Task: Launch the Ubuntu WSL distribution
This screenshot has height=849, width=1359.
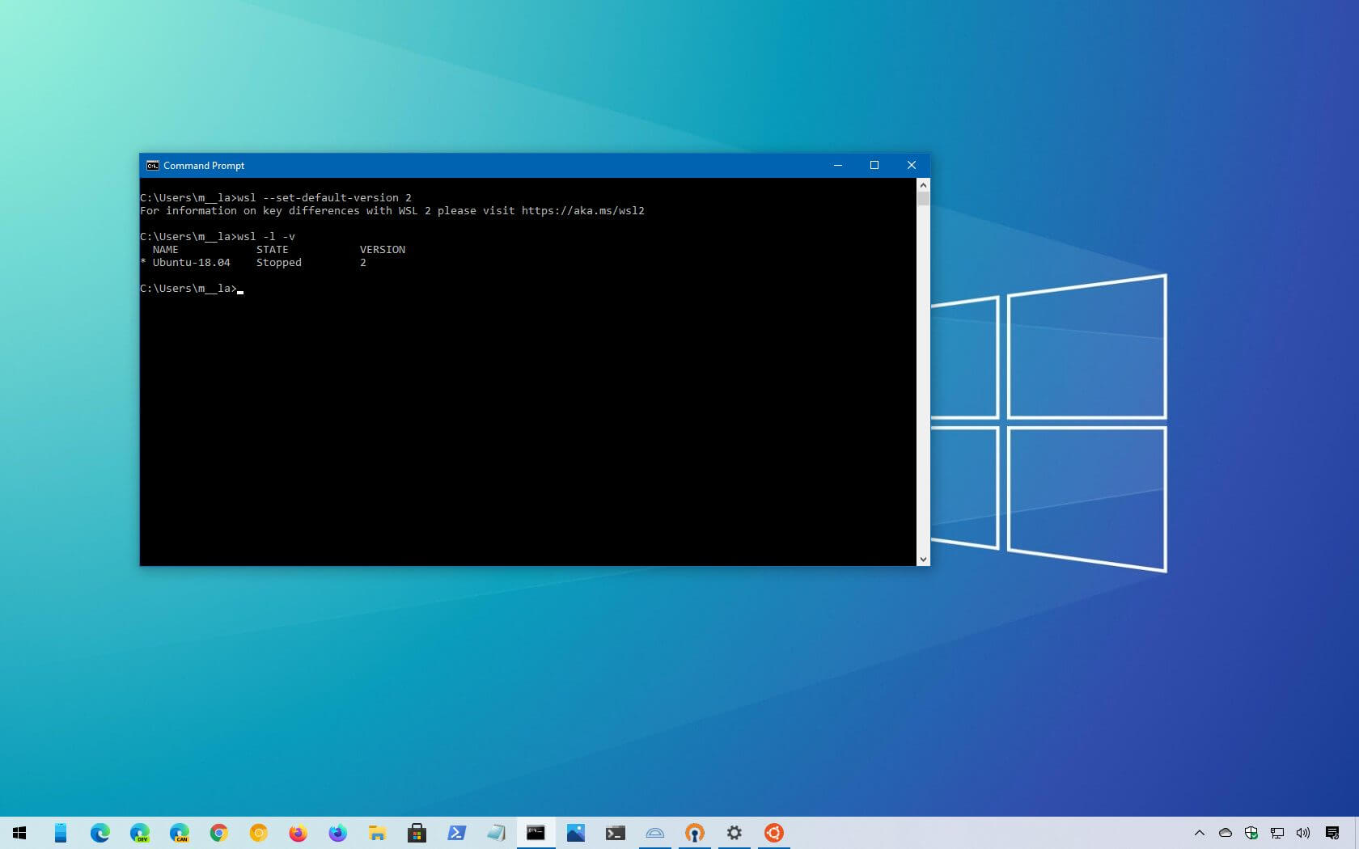Action: click(x=773, y=833)
